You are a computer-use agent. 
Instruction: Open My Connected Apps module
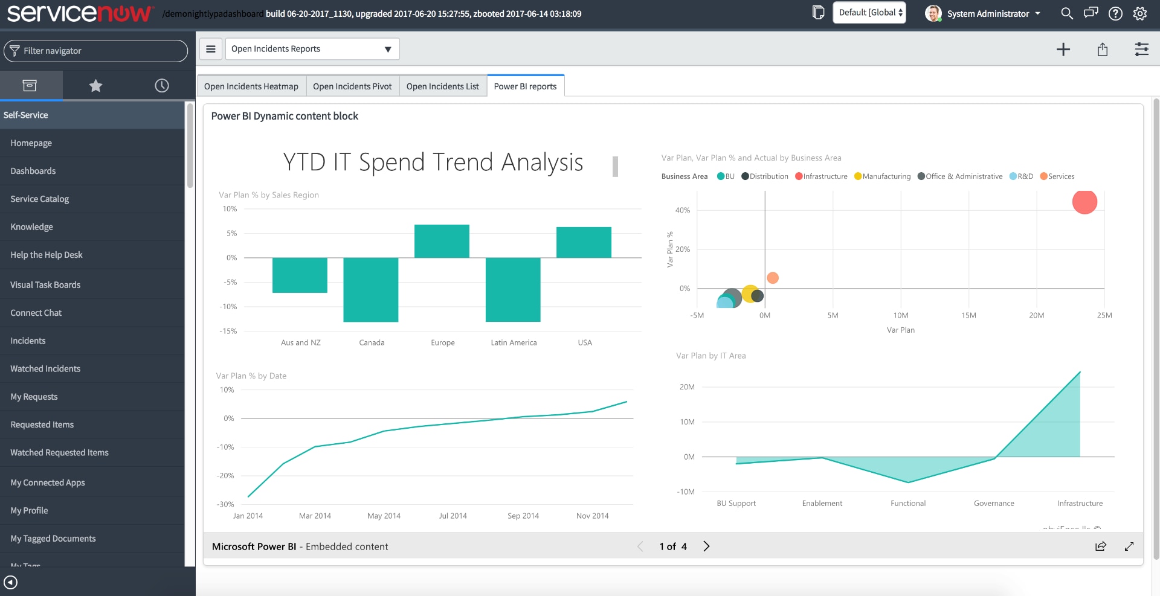[x=92, y=482]
